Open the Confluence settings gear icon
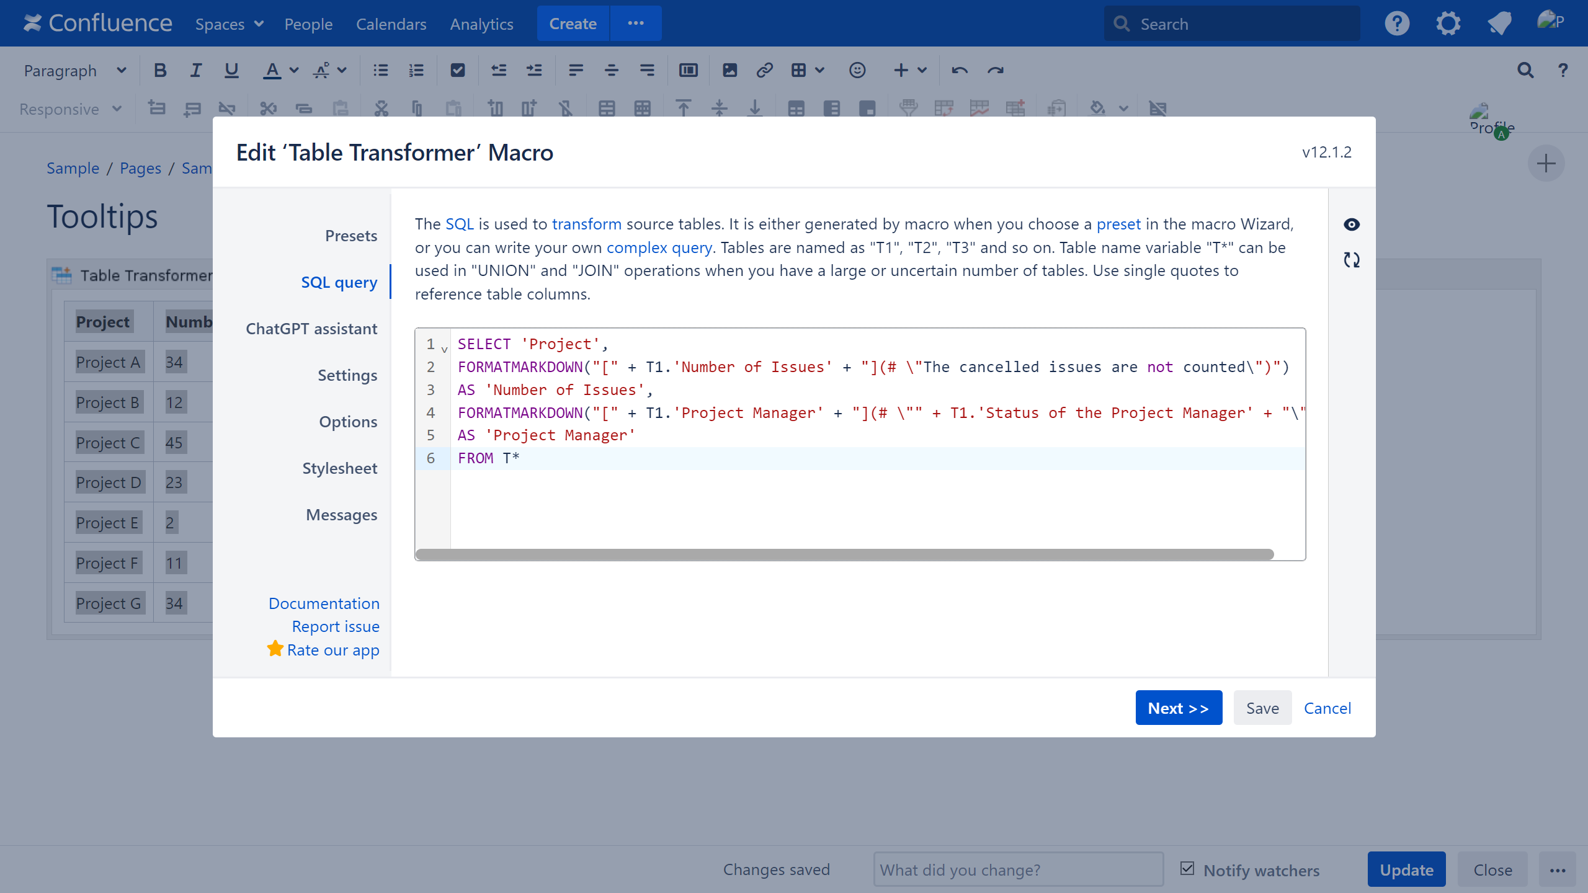This screenshot has height=893, width=1588. [1448, 24]
